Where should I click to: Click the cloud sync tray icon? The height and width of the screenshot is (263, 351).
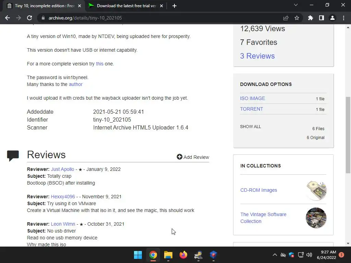283,255
